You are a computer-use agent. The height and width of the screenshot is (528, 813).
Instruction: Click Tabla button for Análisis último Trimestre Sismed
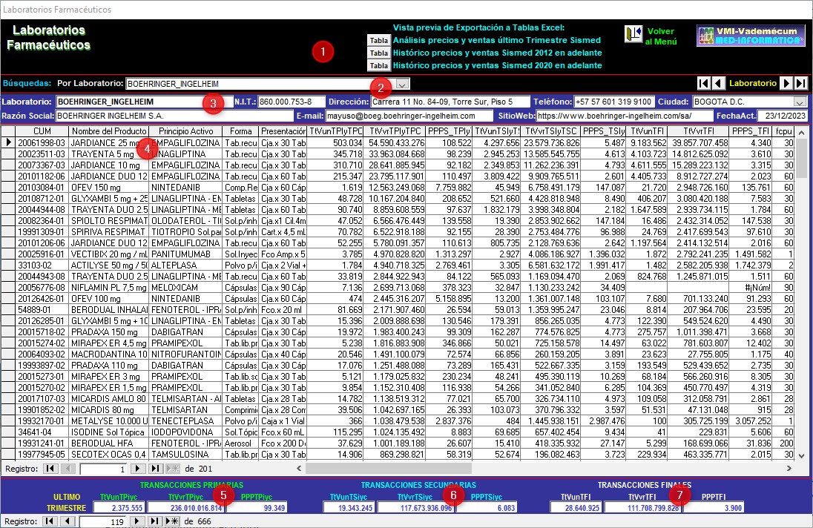click(378, 41)
